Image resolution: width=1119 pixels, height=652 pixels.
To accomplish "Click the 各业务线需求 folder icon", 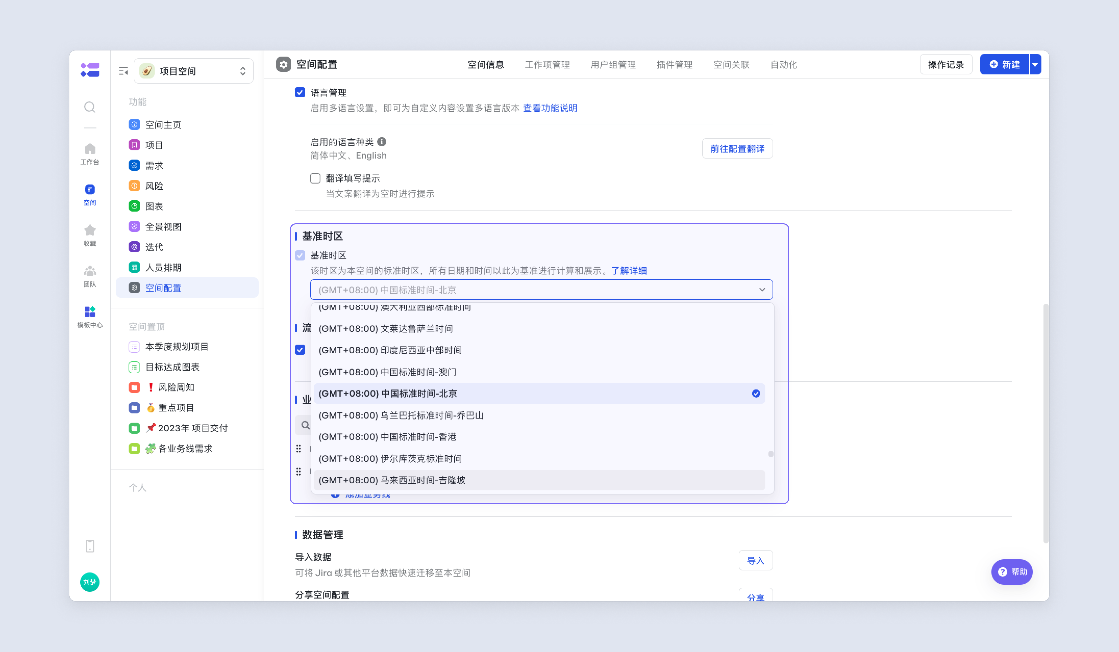I will [x=134, y=449].
